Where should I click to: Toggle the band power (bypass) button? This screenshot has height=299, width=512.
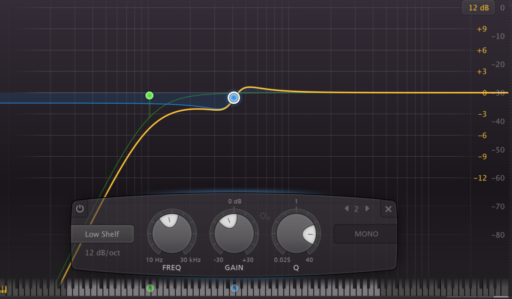[x=79, y=208]
